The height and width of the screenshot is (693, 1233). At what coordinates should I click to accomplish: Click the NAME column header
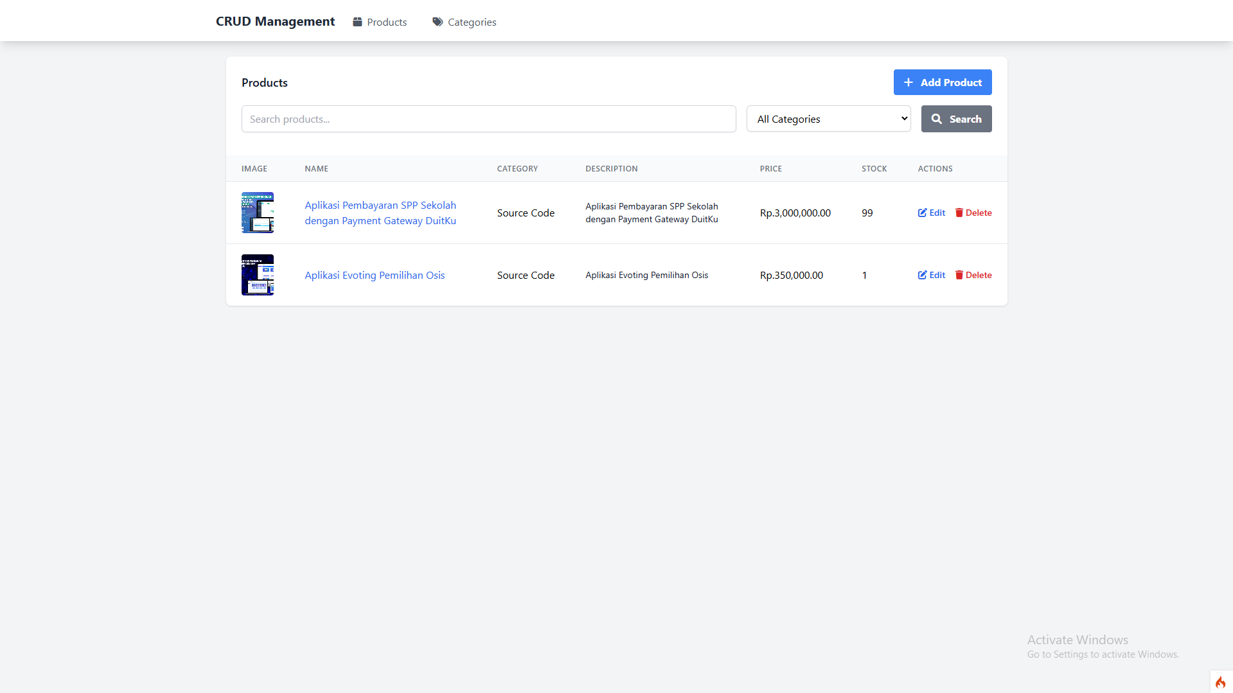coord(316,168)
